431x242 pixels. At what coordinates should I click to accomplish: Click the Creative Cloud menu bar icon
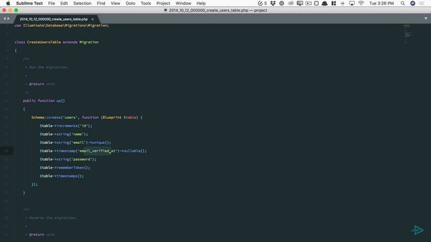point(290,3)
